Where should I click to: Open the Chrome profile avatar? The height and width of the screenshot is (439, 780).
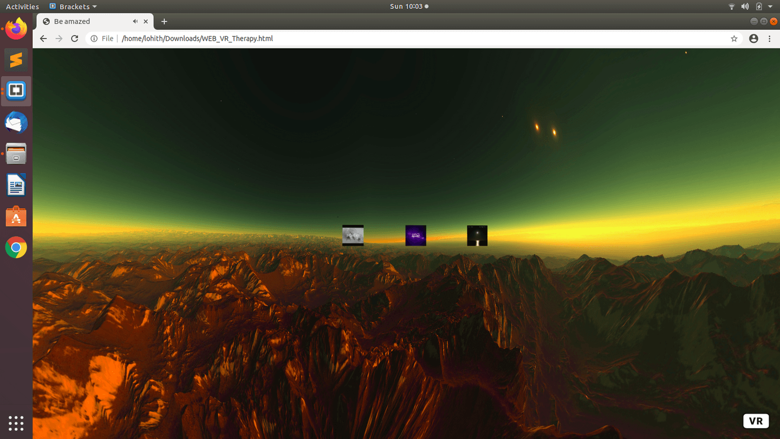(x=753, y=38)
